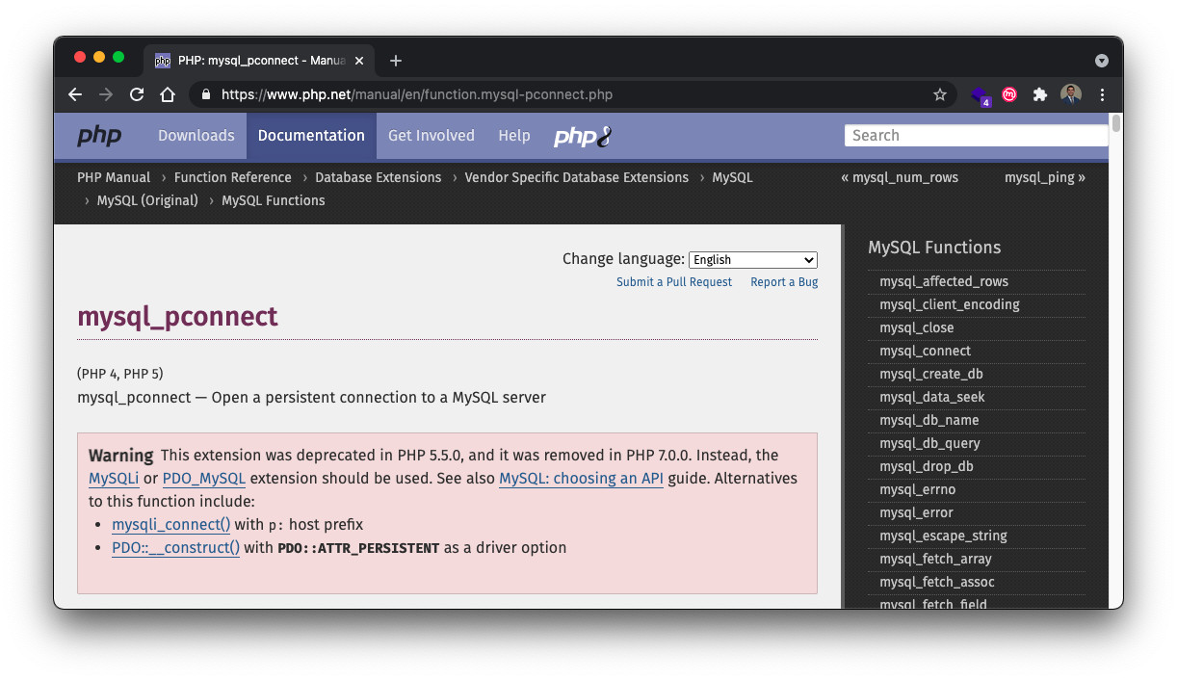Open the Change language dropdown

click(x=752, y=260)
